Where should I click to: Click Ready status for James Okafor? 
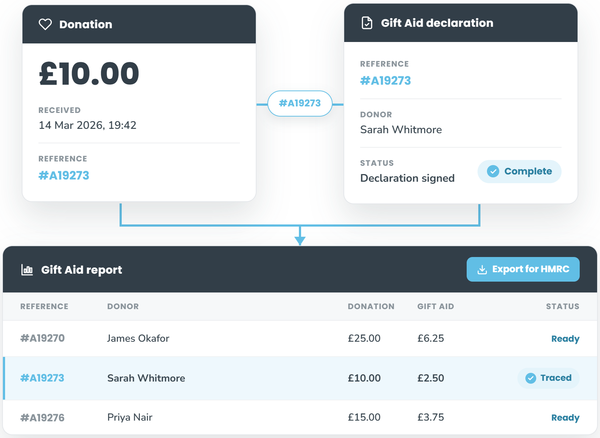pyautogui.click(x=565, y=339)
